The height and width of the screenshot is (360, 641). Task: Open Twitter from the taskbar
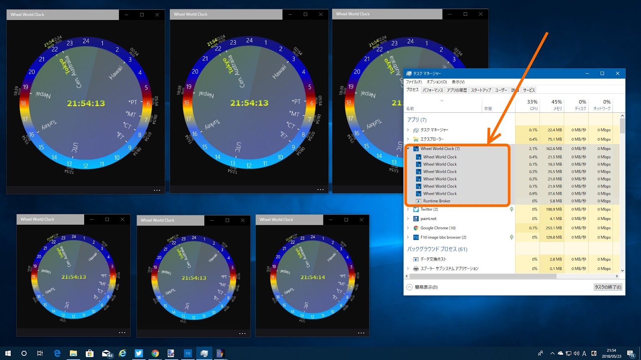[x=139, y=353]
